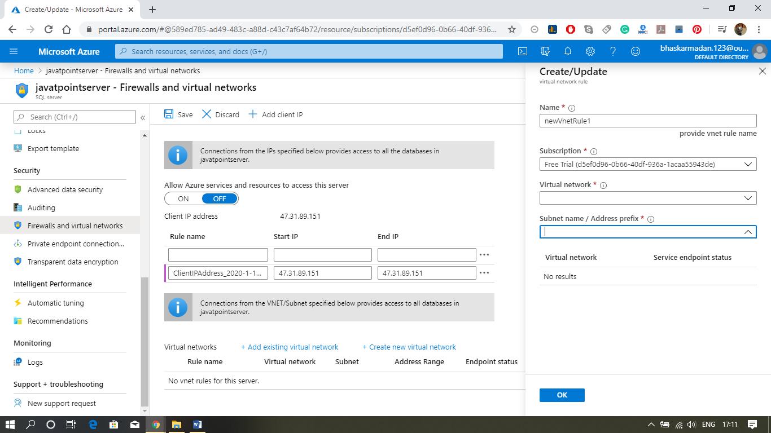Switch Allow Azure services toggle to ON
This screenshot has height=433, width=771.
coord(183,198)
